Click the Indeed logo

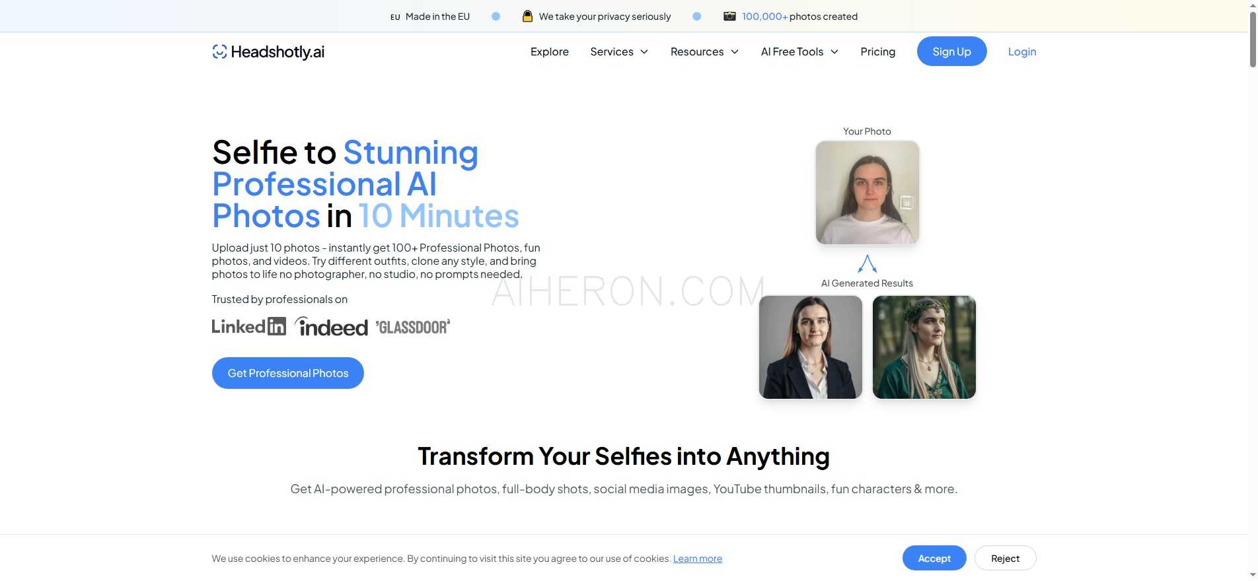[x=331, y=326]
